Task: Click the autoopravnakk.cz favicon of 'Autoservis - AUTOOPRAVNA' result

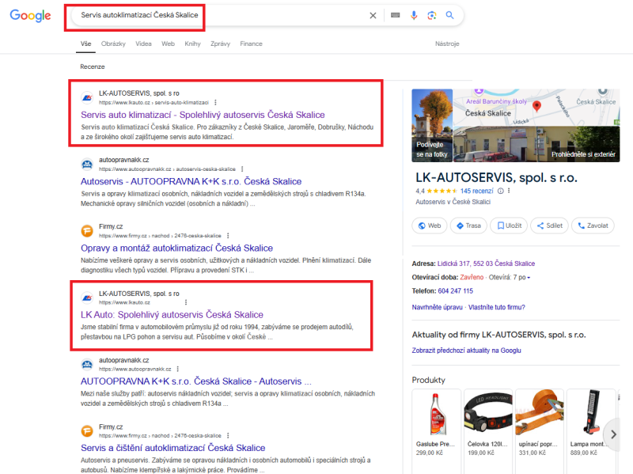Action: (x=87, y=165)
